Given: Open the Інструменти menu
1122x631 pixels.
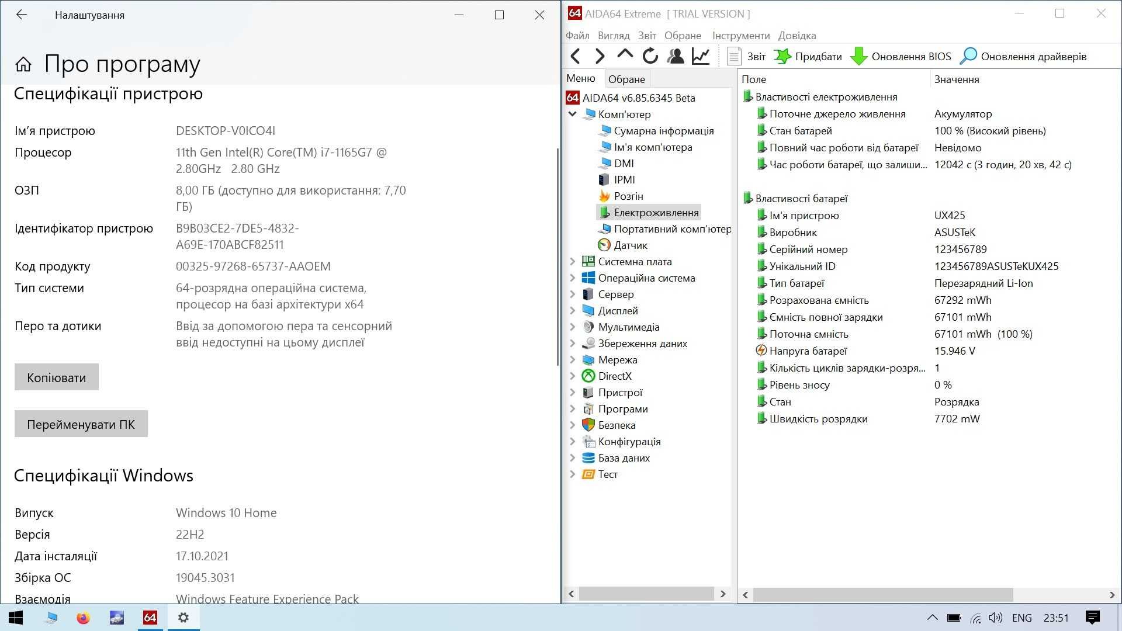Looking at the screenshot, I should [741, 36].
